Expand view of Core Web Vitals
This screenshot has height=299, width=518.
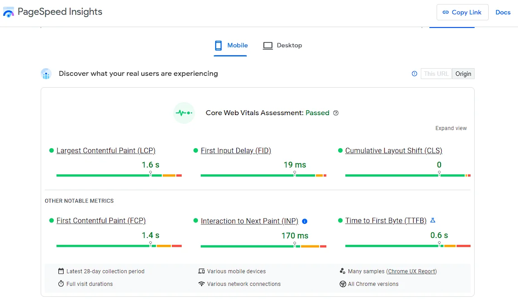tap(451, 128)
